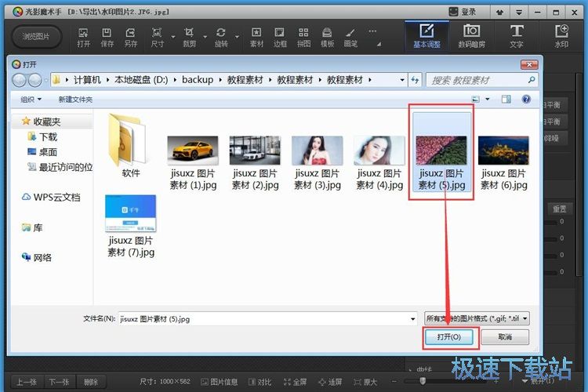Click the 浏览图片 browse pictures button
The width and height of the screenshot is (588, 392).
click(36, 37)
